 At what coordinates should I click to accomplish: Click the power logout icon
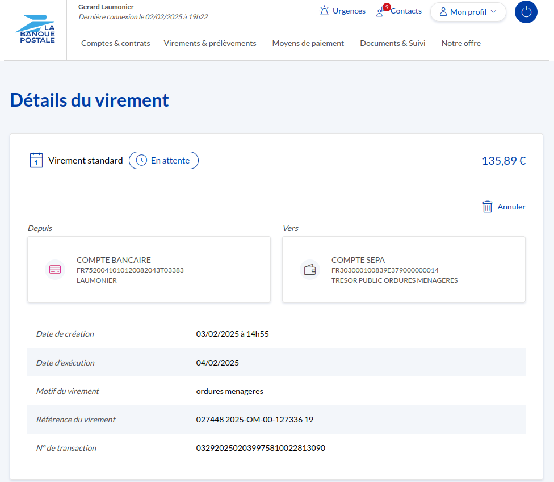click(526, 12)
